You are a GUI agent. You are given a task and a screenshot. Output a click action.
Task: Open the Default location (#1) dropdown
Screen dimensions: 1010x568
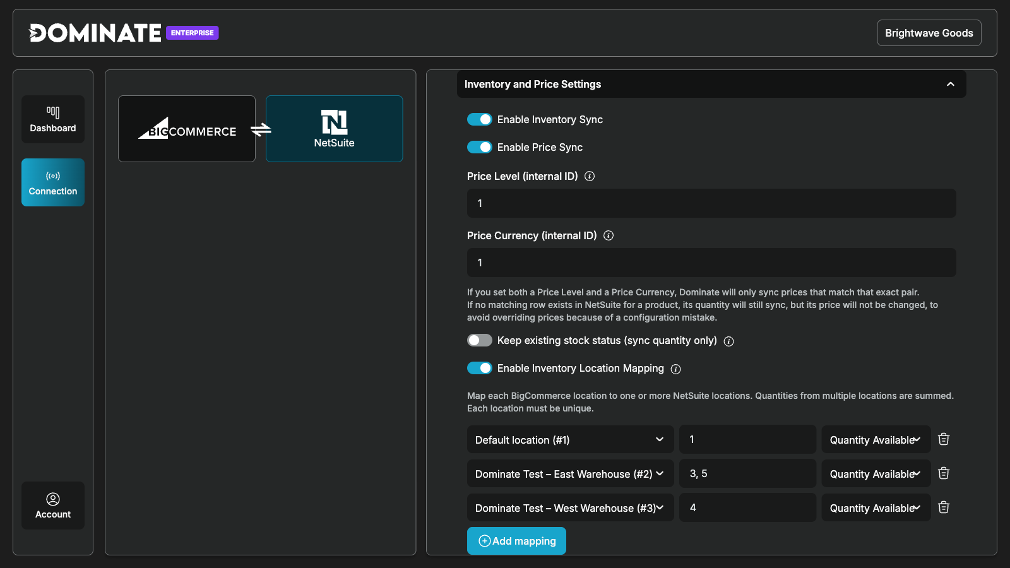[x=571, y=439]
